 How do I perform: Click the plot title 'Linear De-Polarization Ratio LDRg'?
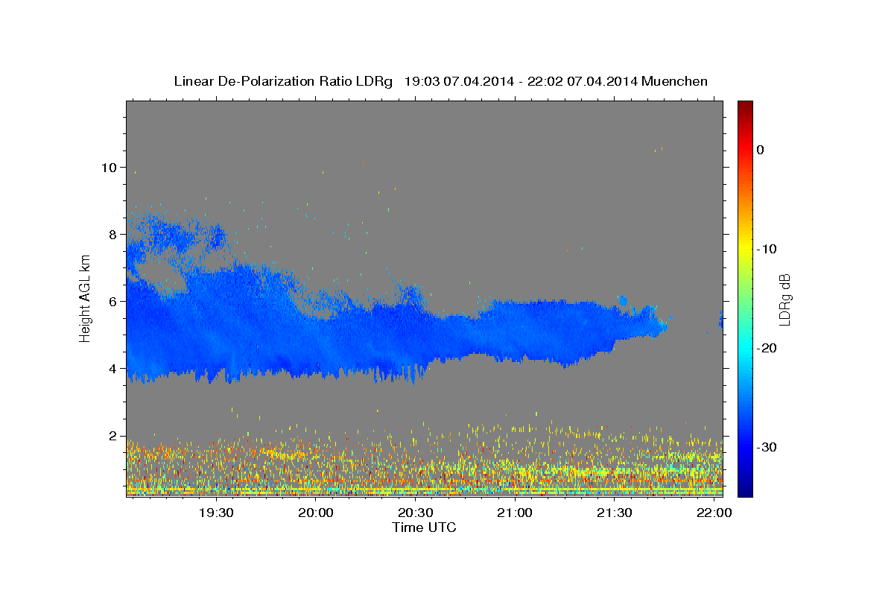click(283, 81)
